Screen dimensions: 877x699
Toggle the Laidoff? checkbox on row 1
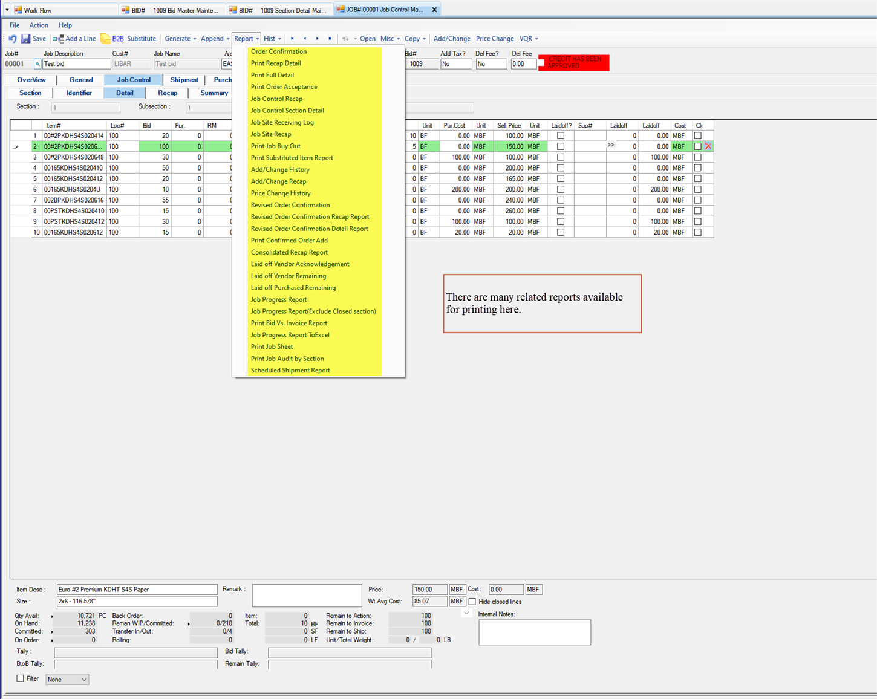tap(561, 135)
